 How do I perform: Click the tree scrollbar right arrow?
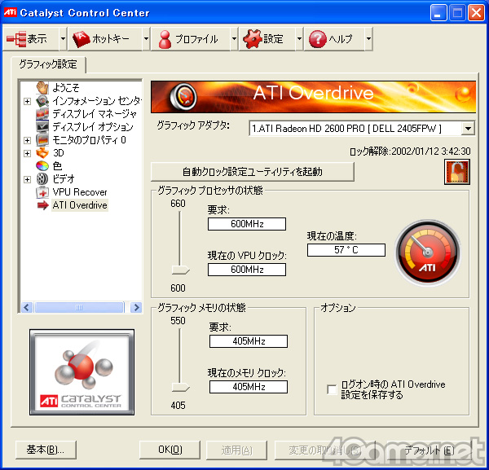tap(136, 308)
